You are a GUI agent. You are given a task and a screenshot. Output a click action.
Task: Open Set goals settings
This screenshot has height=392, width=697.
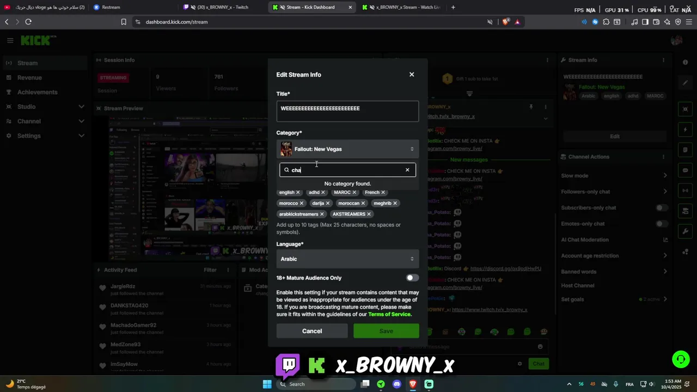(x=614, y=299)
